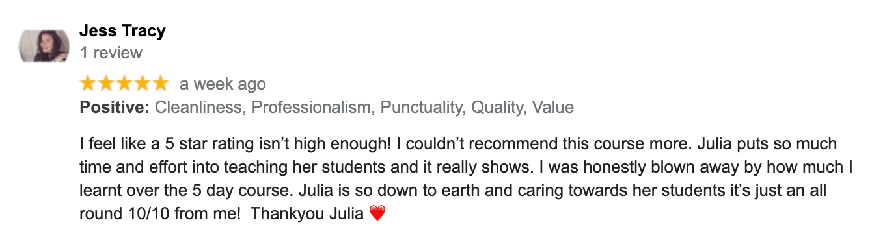Click the second gold star
The image size is (885, 240).
click(x=106, y=84)
